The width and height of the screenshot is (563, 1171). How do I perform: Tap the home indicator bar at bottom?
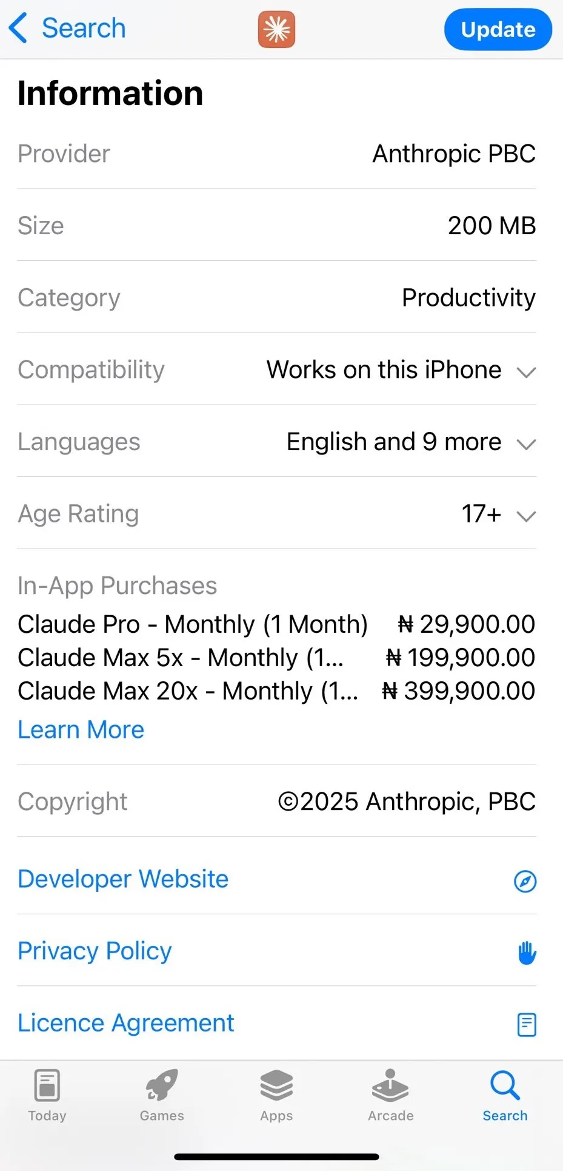point(277,1157)
